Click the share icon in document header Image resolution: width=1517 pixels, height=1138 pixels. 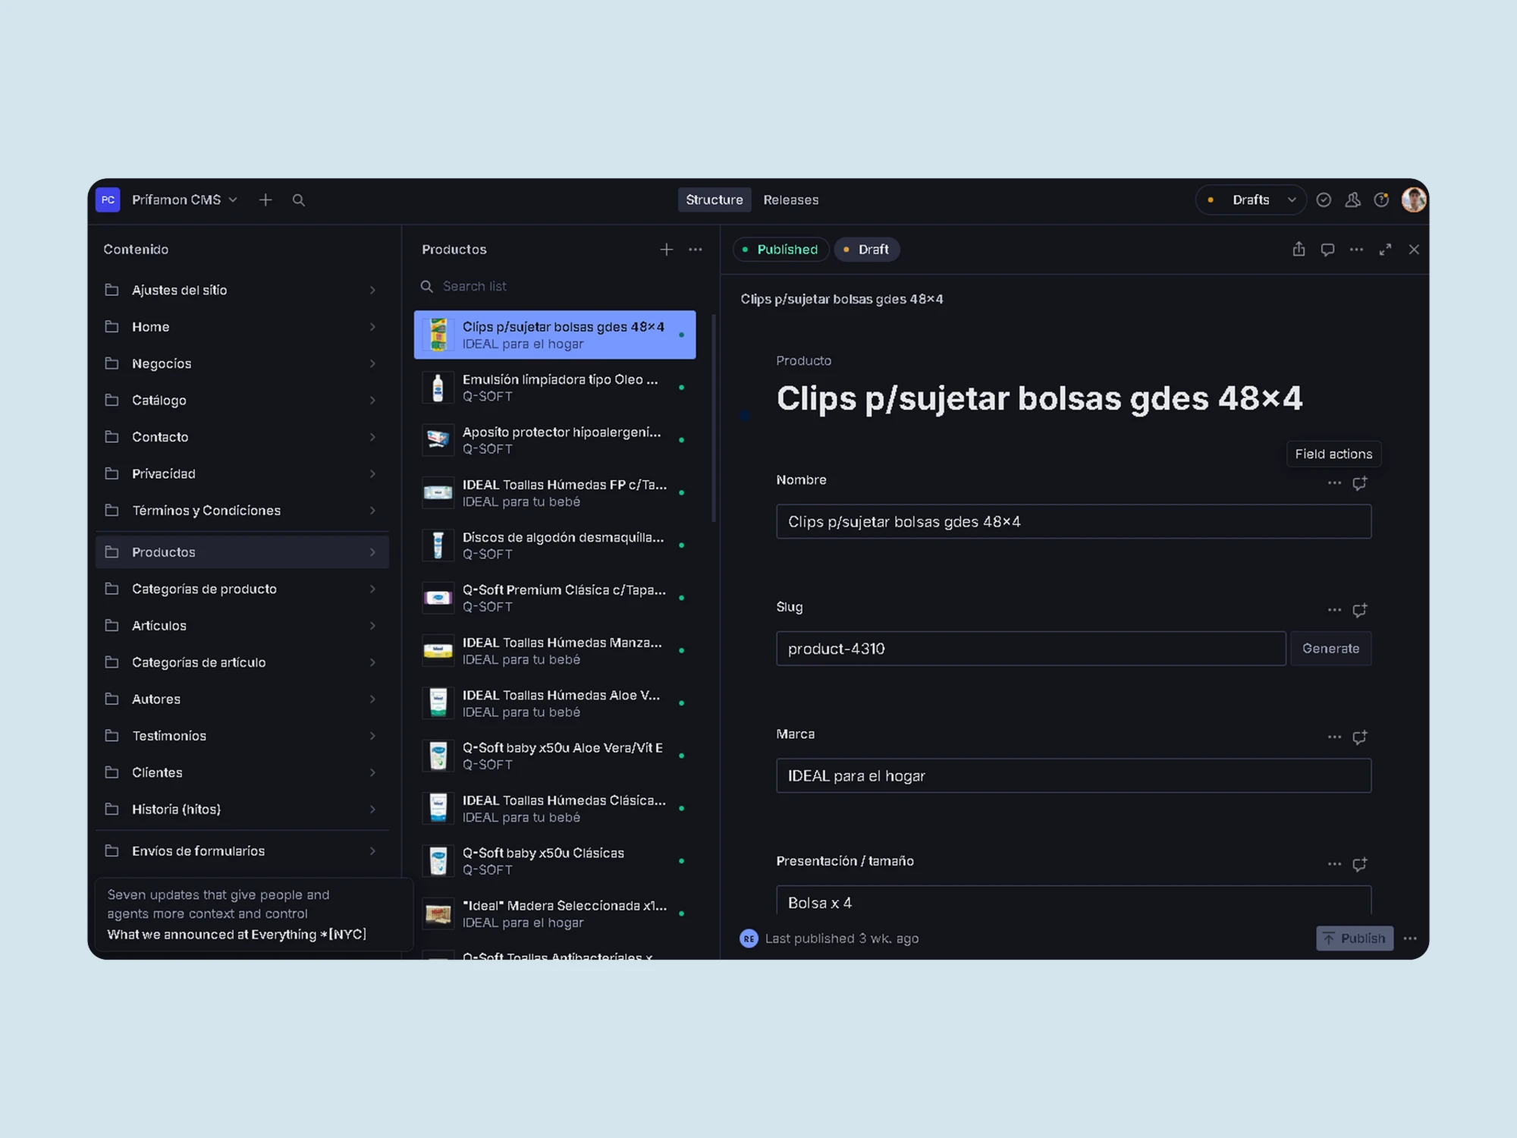[x=1299, y=250]
